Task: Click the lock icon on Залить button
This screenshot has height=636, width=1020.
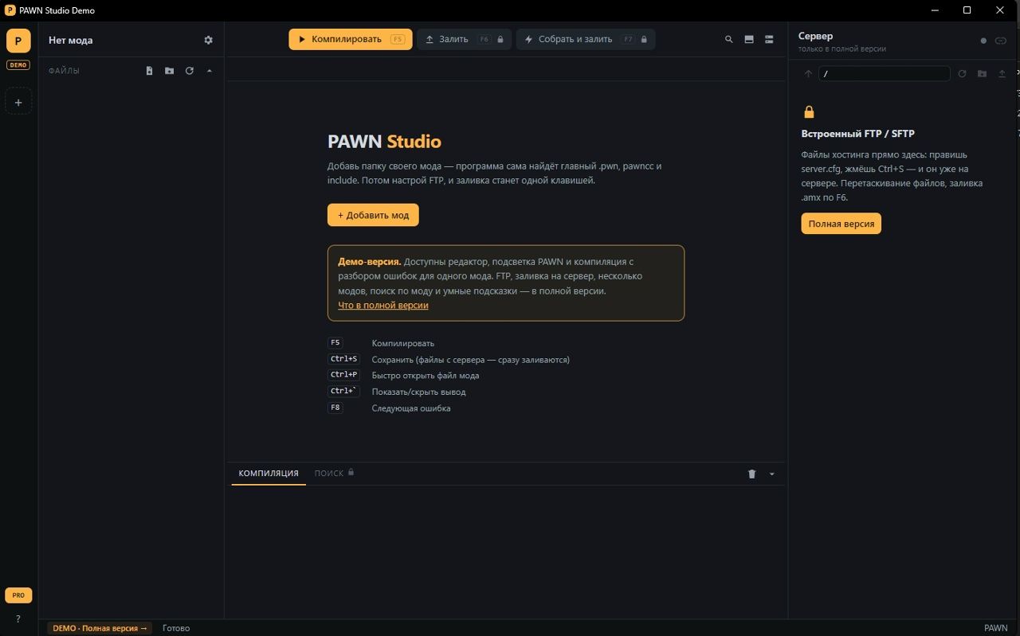Action: coord(500,39)
